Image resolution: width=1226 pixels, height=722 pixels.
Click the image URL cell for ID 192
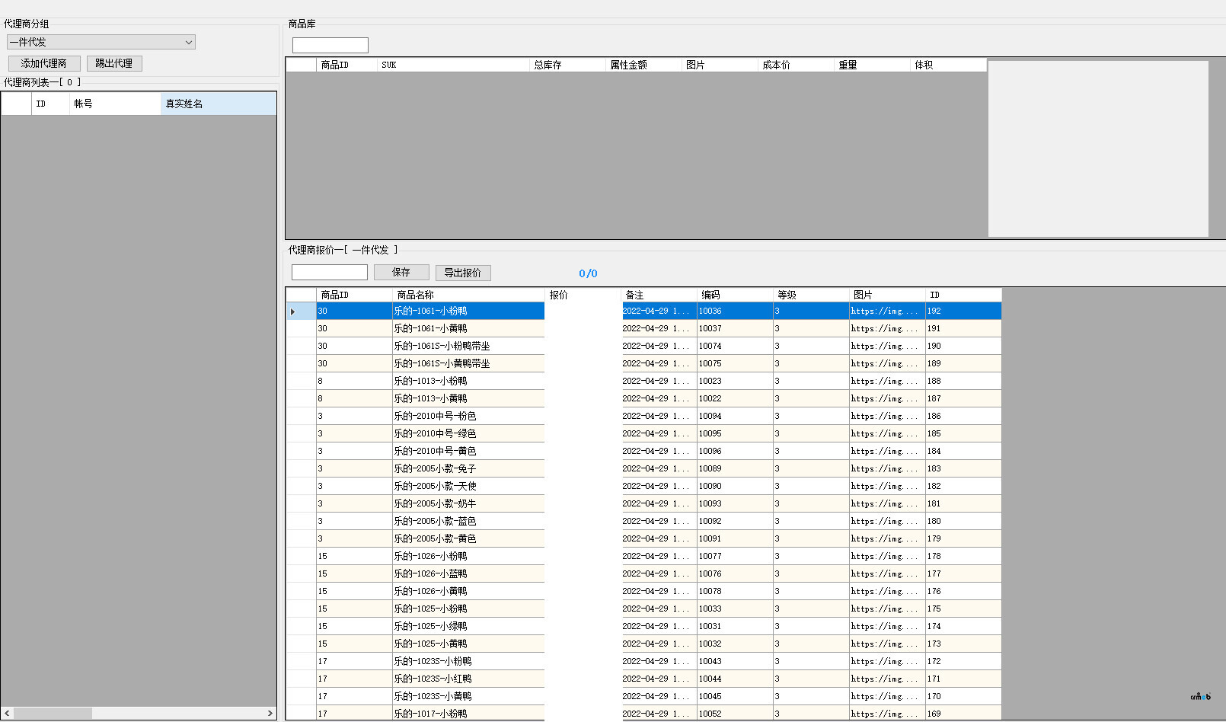(x=886, y=311)
